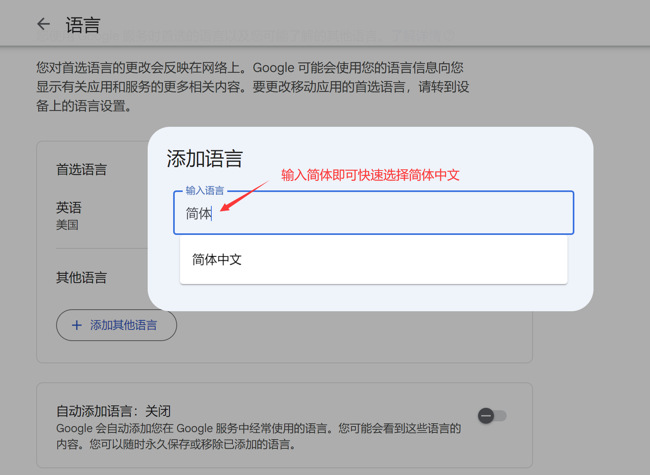
Task: Click the 添加语言 dialog title
Action: [x=205, y=159]
